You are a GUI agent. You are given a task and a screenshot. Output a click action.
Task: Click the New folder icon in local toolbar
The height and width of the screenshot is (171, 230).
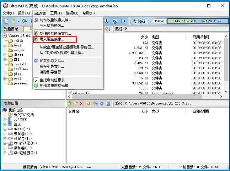[x=76, y=104]
